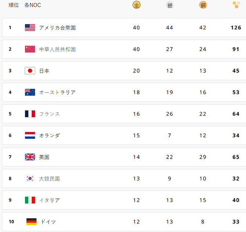The width and height of the screenshot is (246, 232).
Task: Click the Germany flag icon
Action: [x=31, y=222]
